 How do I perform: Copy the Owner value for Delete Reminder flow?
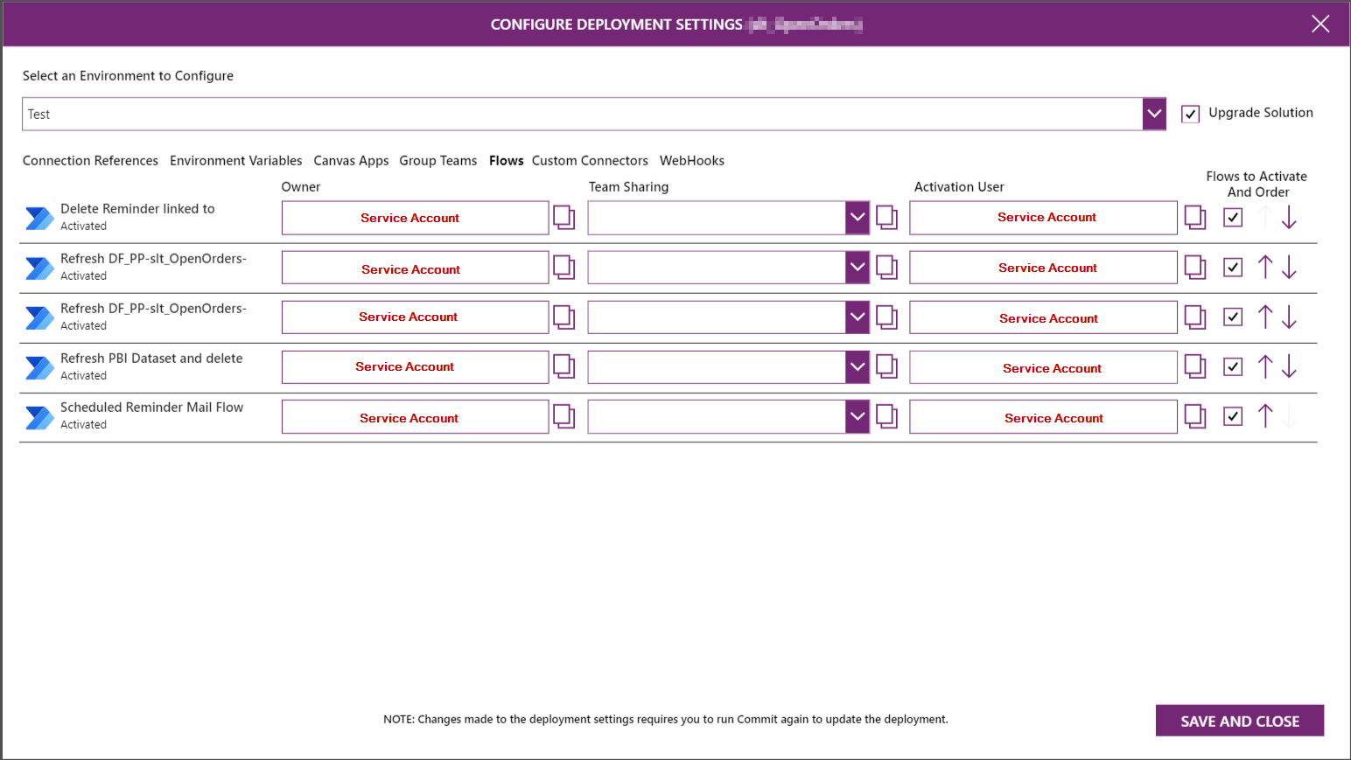point(563,217)
